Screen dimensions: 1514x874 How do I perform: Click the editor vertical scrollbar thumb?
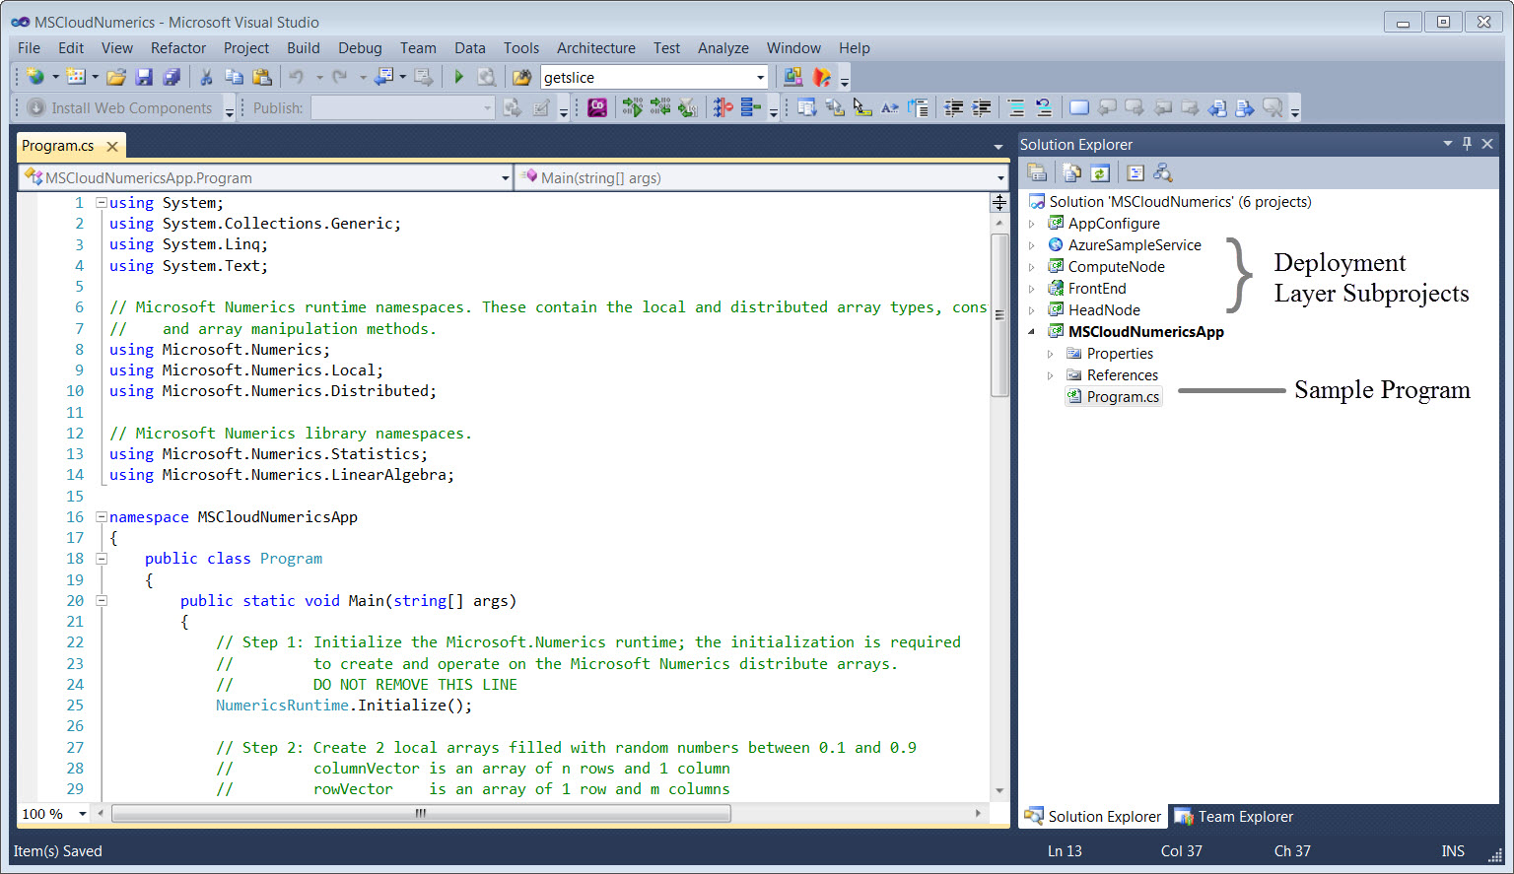point(999,315)
